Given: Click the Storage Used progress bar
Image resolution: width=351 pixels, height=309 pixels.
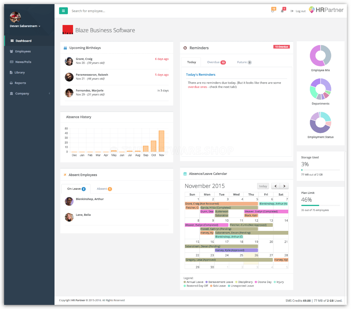Looking at the screenshot, I should [x=320, y=169].
